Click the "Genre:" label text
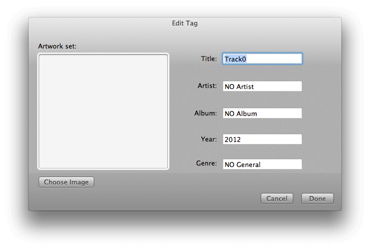Screen dimensions: 370x250 click(x=207, y=163)
